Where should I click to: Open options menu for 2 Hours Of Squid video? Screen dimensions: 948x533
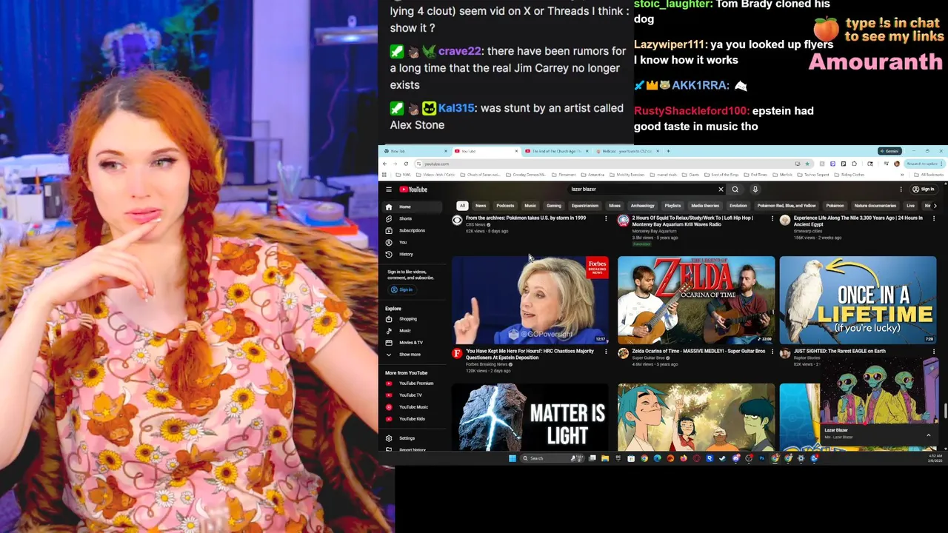point(772,218)
